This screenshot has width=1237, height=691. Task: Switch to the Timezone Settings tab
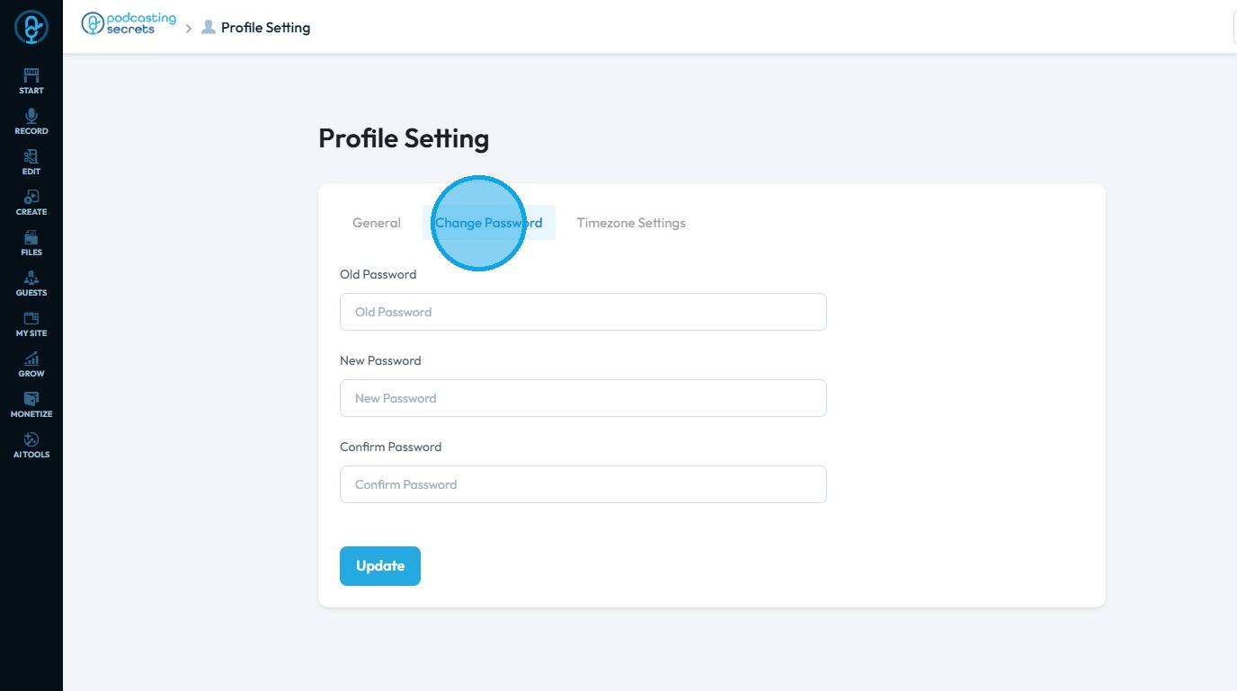pos(631,223)
